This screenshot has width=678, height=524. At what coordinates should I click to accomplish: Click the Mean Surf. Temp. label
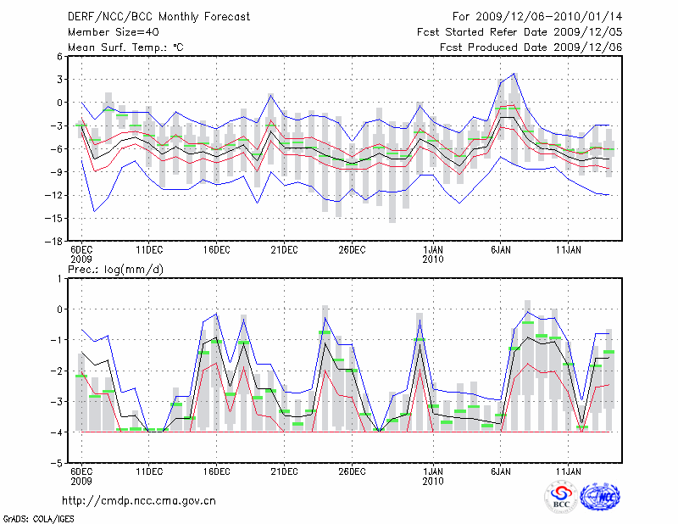pyautogui.click(x=125, y=47)
